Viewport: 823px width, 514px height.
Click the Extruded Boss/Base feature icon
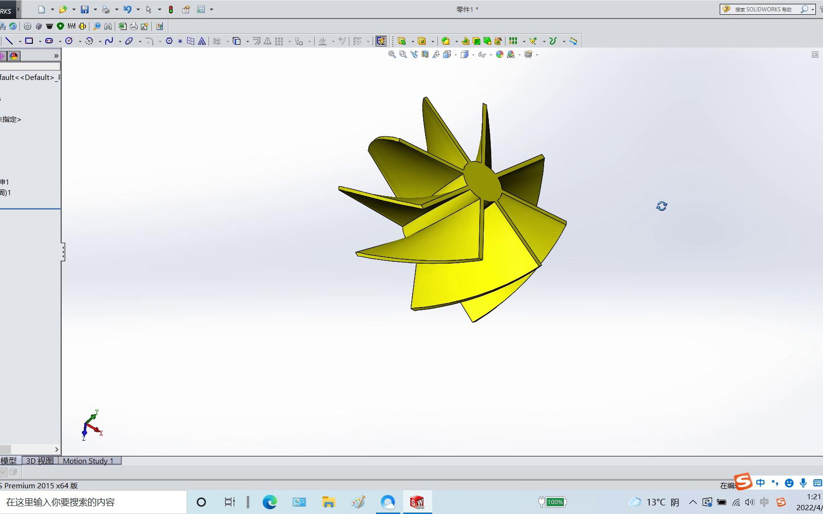(x=402, y=41)
